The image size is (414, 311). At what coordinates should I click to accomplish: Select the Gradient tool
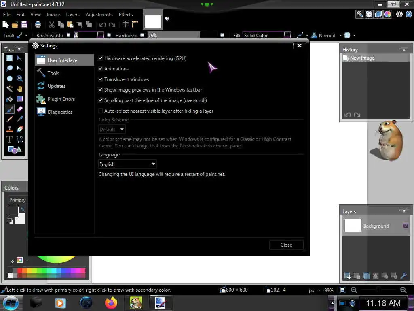pyautogui.click(x=19, y=99)
